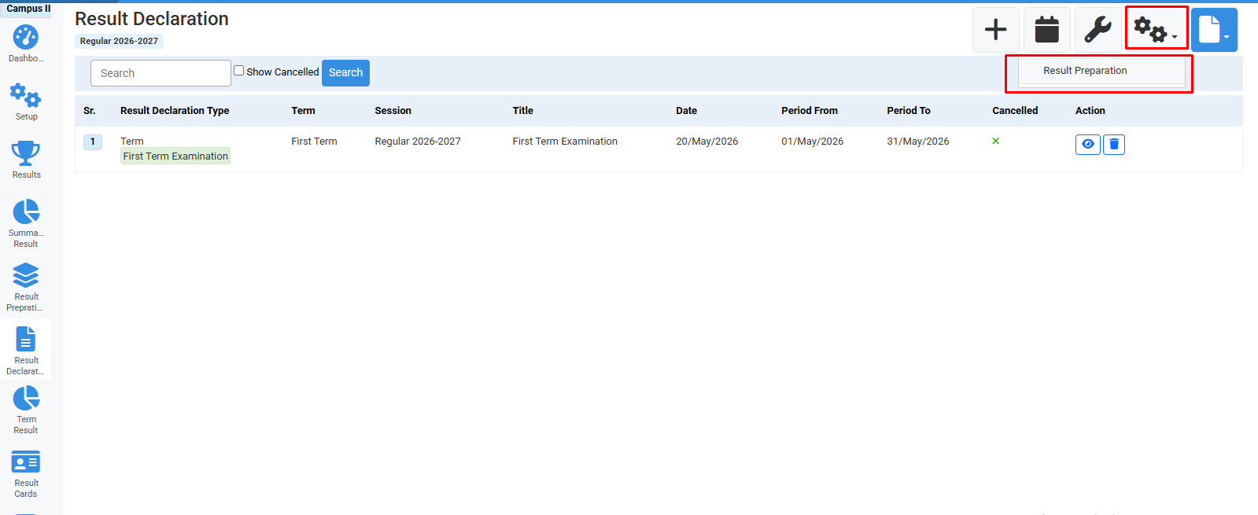This screenshot has height=515, width=1258.
Task: Click the row number 1 badge
Action: pyautogui.click(x=93, y=142)
